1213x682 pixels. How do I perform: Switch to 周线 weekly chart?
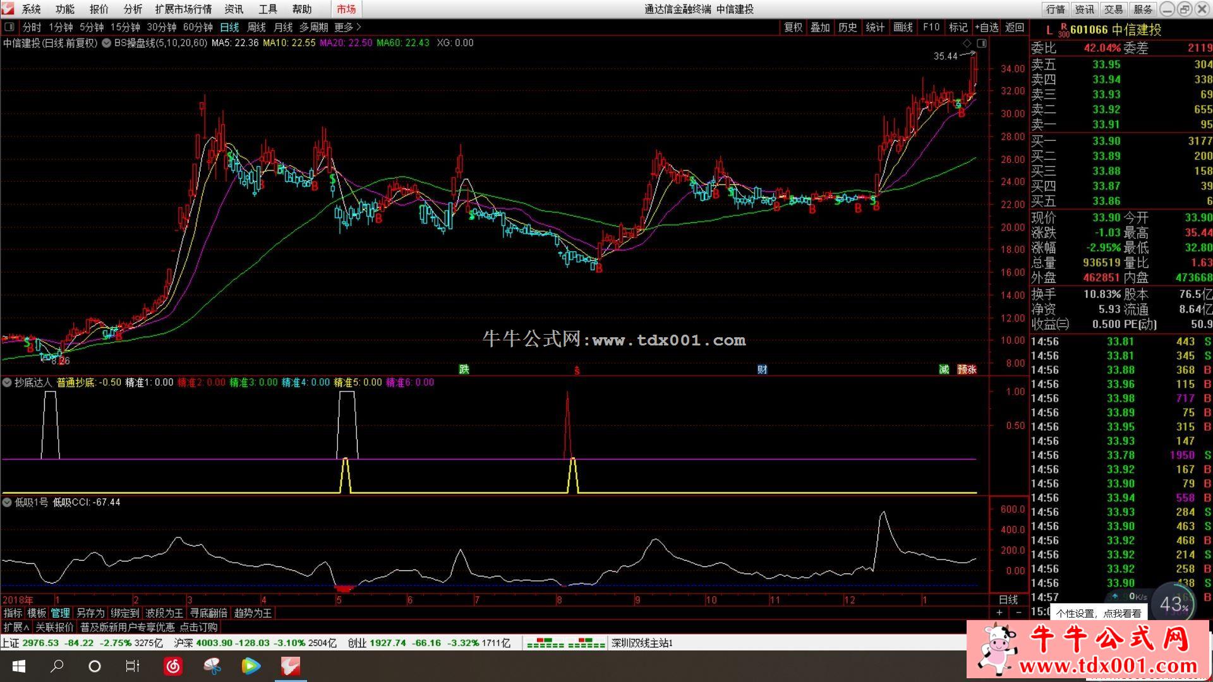click(x=256, y=27)
